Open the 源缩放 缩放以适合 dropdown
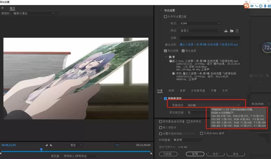This screenshot has height=159, width=271. 34,13
